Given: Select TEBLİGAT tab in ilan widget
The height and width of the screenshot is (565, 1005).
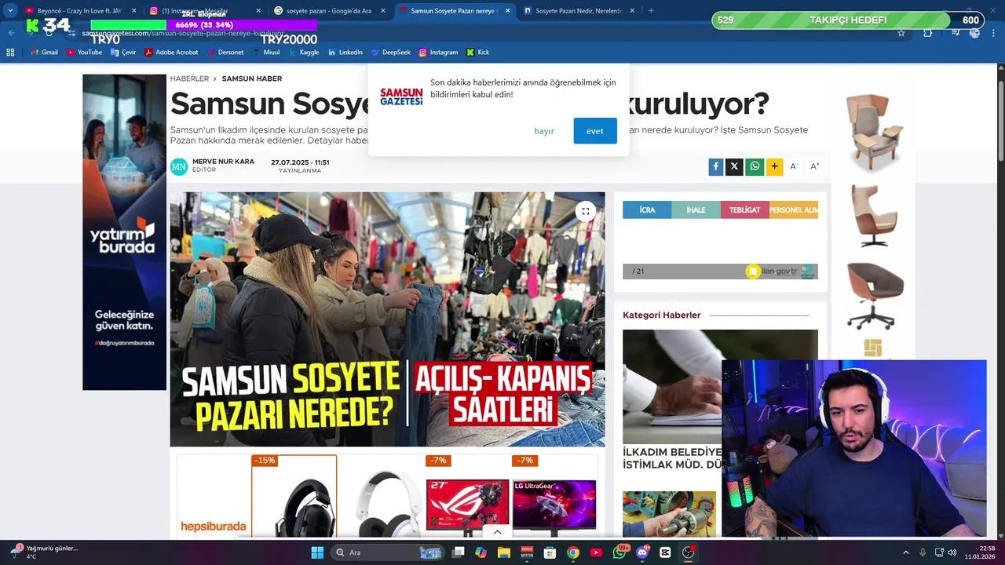Looking at the screenshot, I should (x=744, y=210).
